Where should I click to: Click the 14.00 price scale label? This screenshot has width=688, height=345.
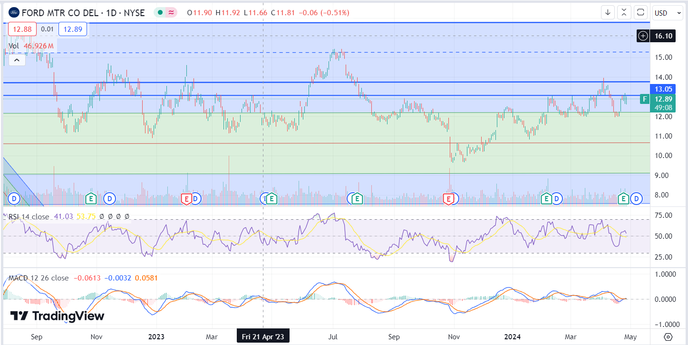[x=663, y=77]
